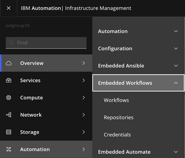Click the Embedded Ansible section heading
Viewport: 185px width, 158px height.
[121, 66]
